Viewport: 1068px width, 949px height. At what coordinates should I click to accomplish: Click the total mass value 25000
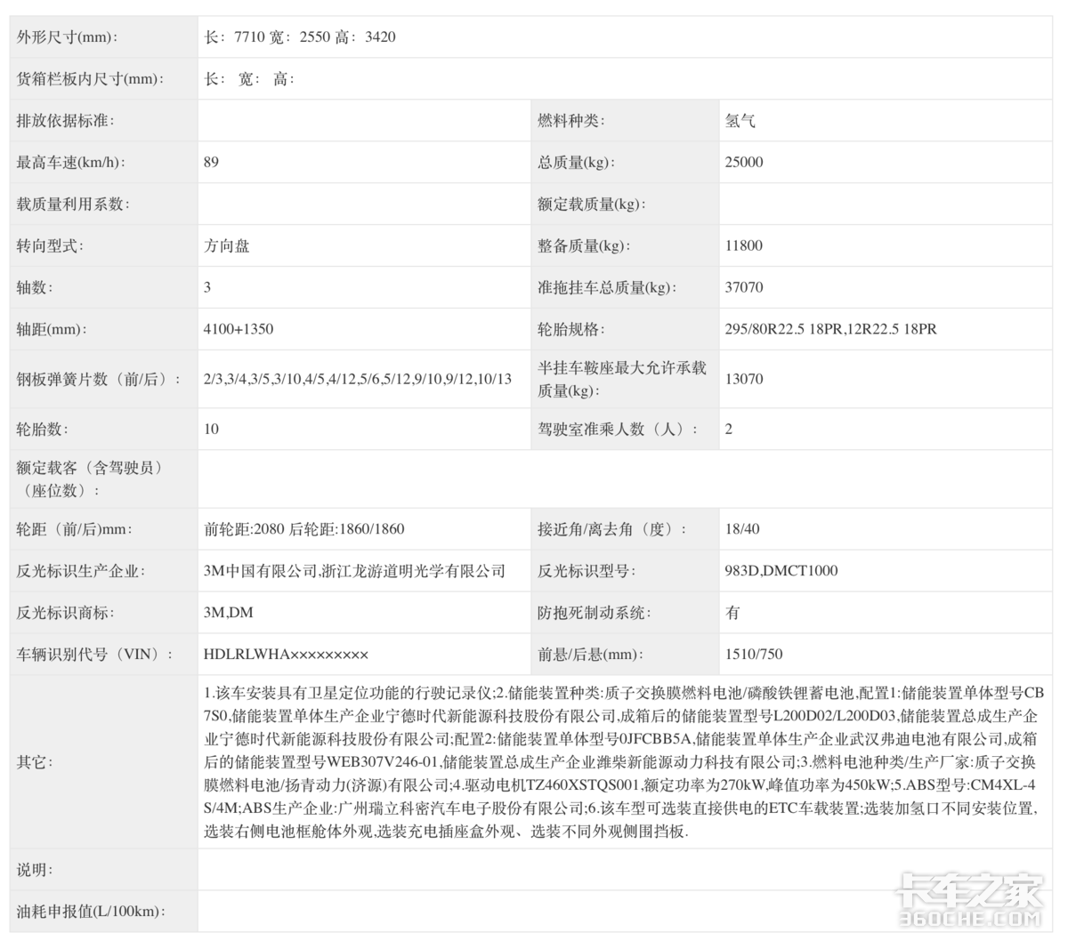pyautogui.click(x=744, y=162)
